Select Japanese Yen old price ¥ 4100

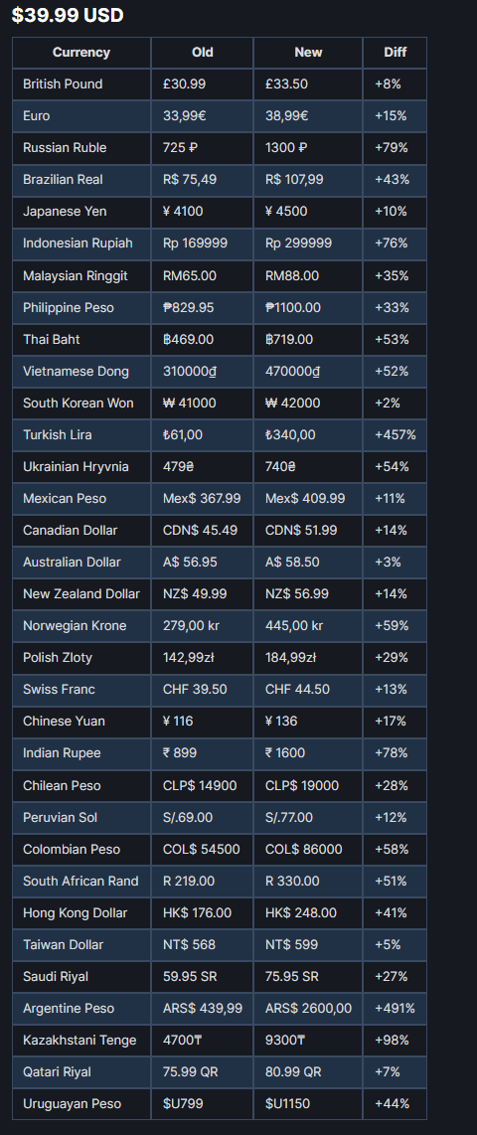point(183,212)
